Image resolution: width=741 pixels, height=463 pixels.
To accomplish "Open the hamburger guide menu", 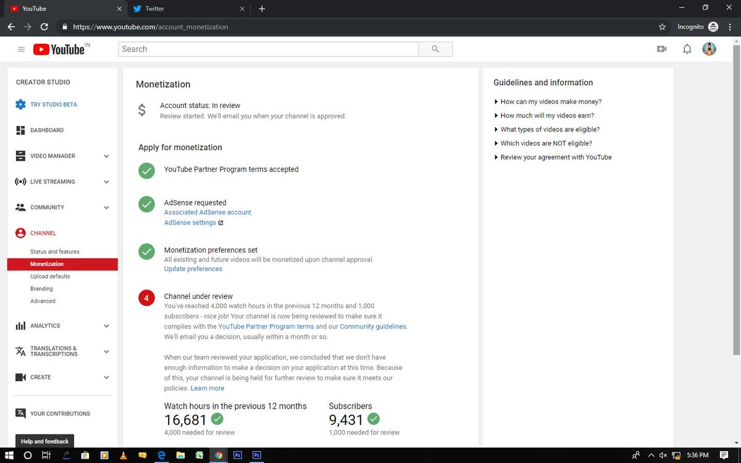I will click(21, 49).
